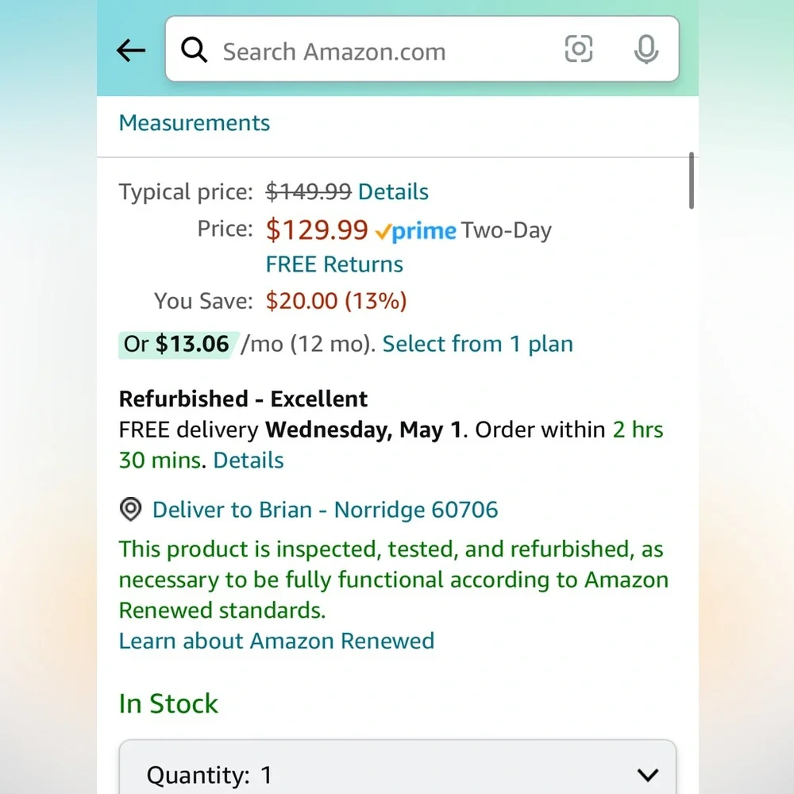Open the Measurements link
The width and height of the screenshot is (794, 794).
(x=195, y=123)
